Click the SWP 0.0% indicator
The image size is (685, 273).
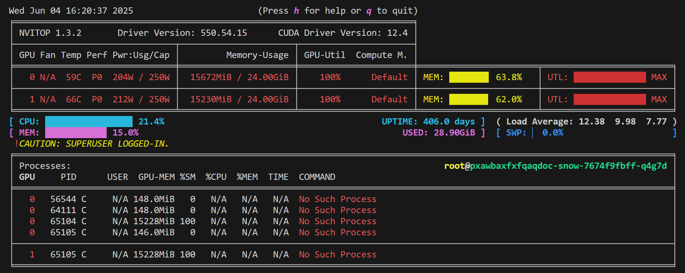535,133
